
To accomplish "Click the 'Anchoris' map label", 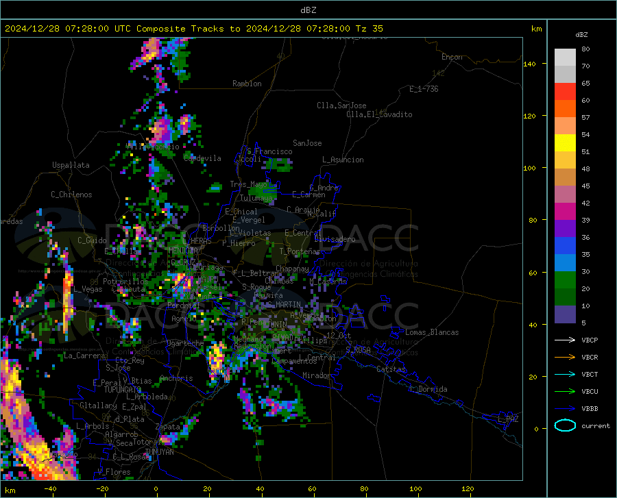I will coord(176,378).
